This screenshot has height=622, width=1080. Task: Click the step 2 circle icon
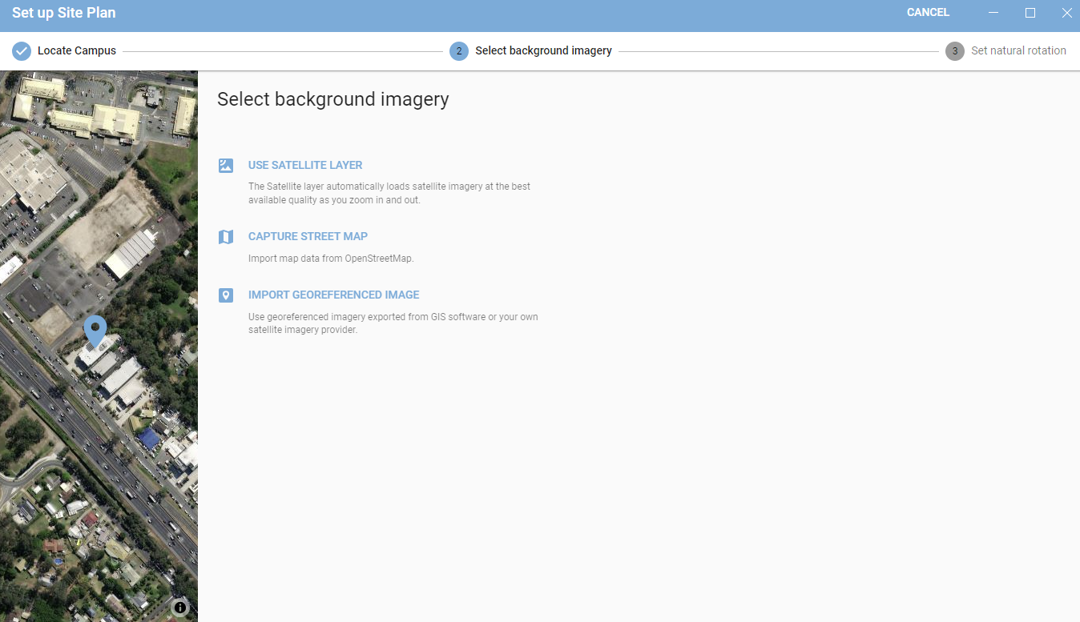point(459,51)
